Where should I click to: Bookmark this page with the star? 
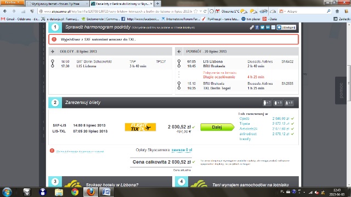point(196,11)
